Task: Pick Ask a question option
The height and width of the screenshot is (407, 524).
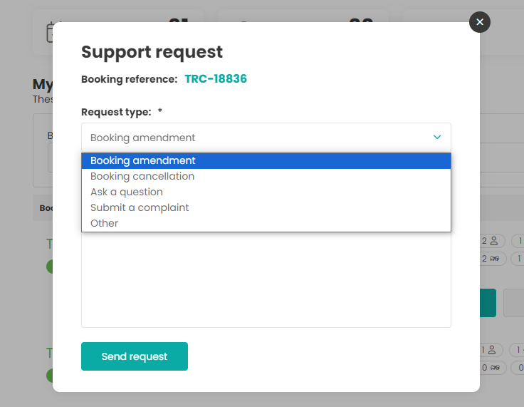Action: (266, 192)
